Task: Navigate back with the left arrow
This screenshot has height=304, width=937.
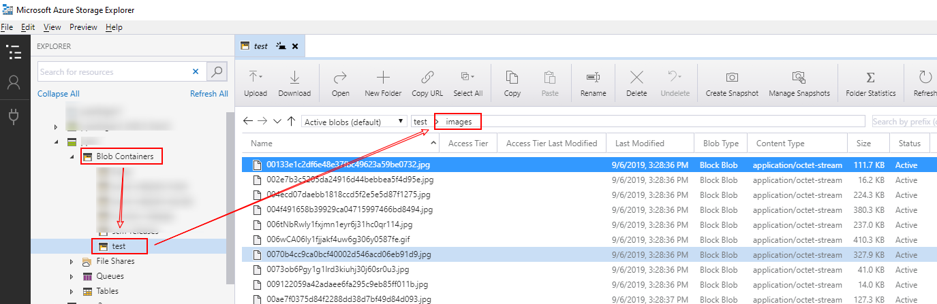Action: coord(248,121)
